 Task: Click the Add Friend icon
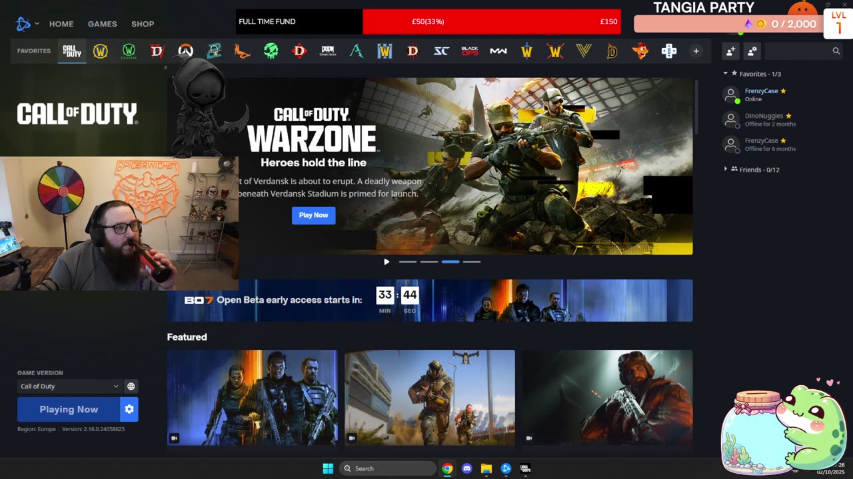(x=731, y=51)
